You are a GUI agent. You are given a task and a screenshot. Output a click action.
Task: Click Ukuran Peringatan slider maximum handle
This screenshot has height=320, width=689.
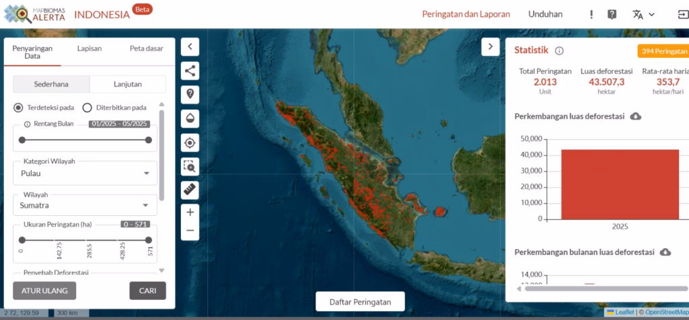tap(149, 240)
